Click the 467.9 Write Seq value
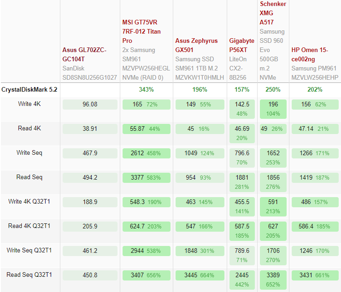Viewport: 341px width, 292px height. (x=90, y=153)
